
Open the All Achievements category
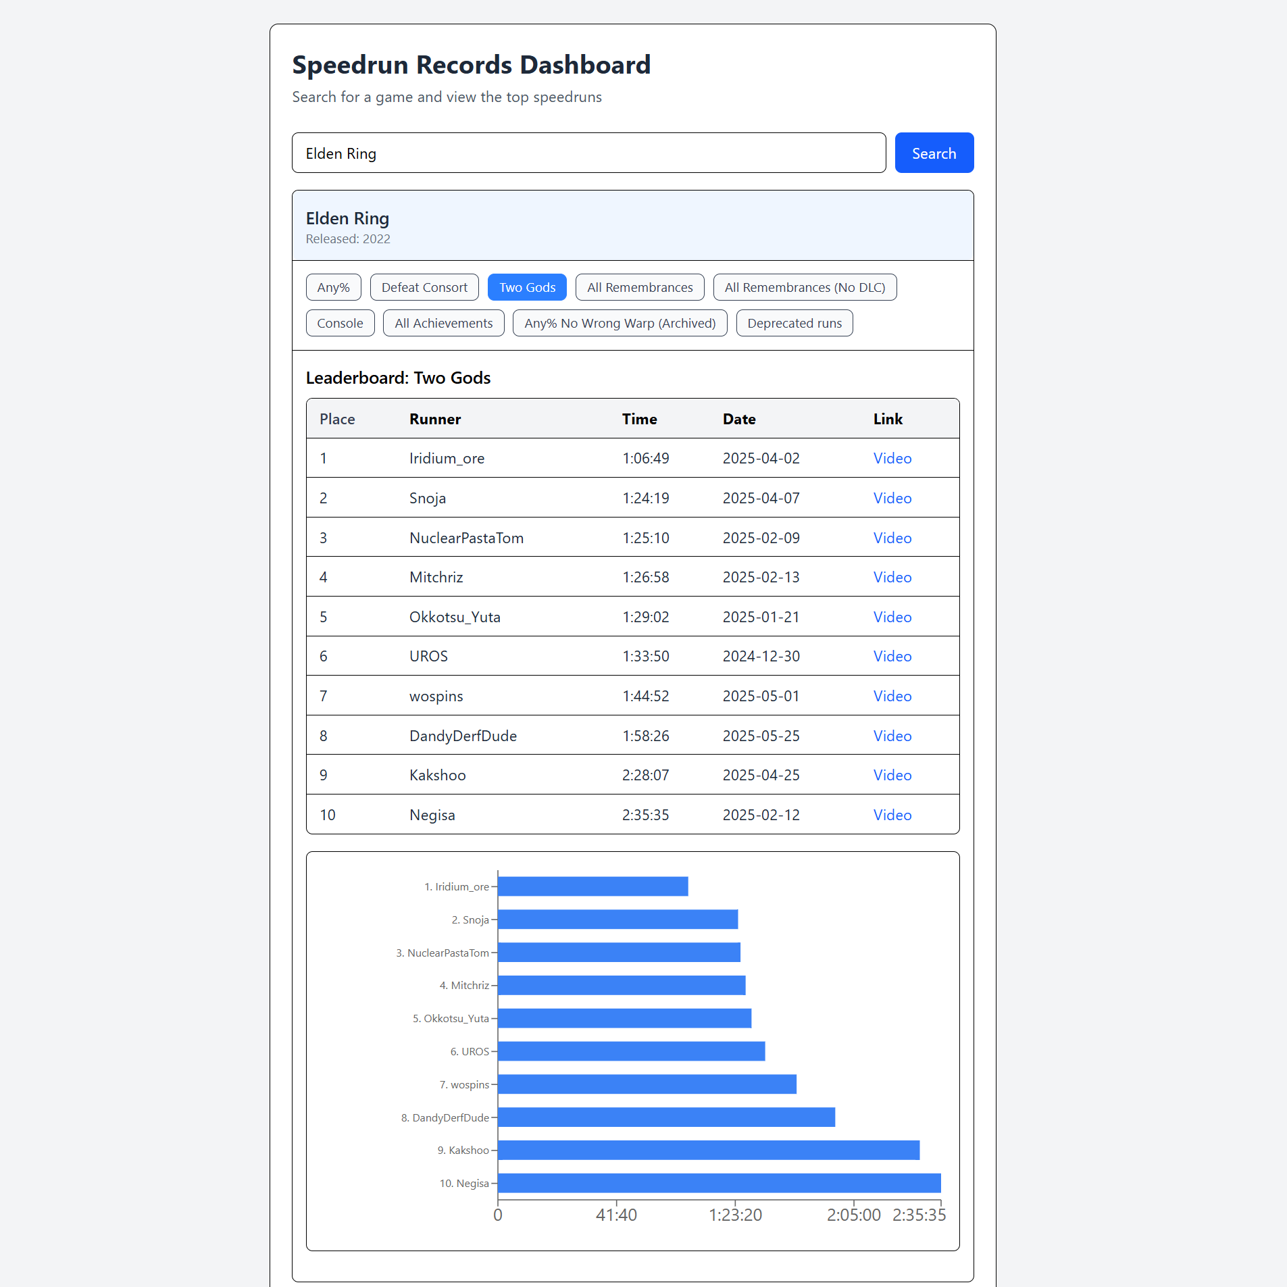tap(443, 323)
